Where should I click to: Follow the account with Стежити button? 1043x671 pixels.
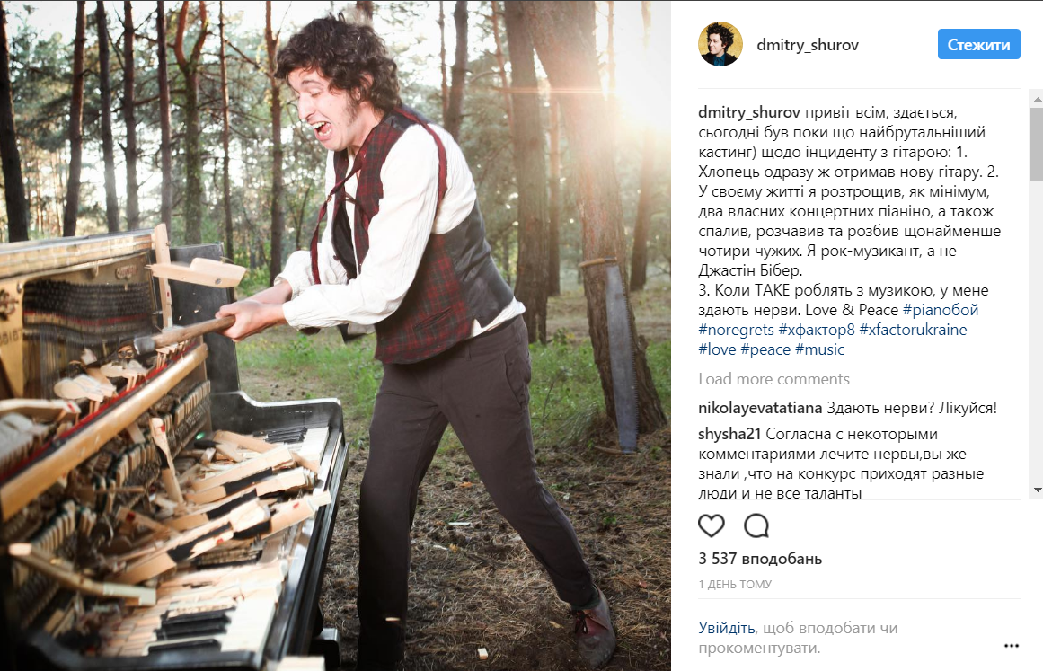[x=978, y=45]
